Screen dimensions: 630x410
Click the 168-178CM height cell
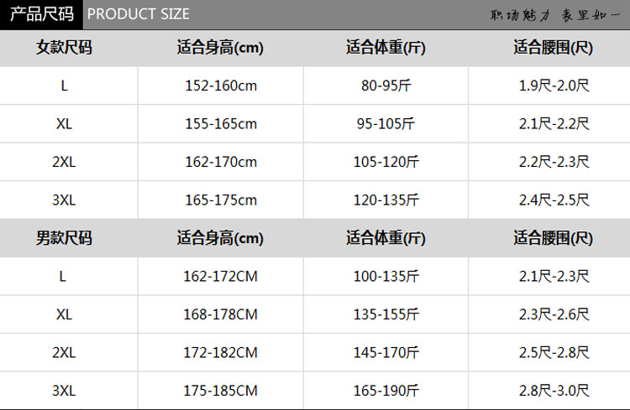(221, 314)
